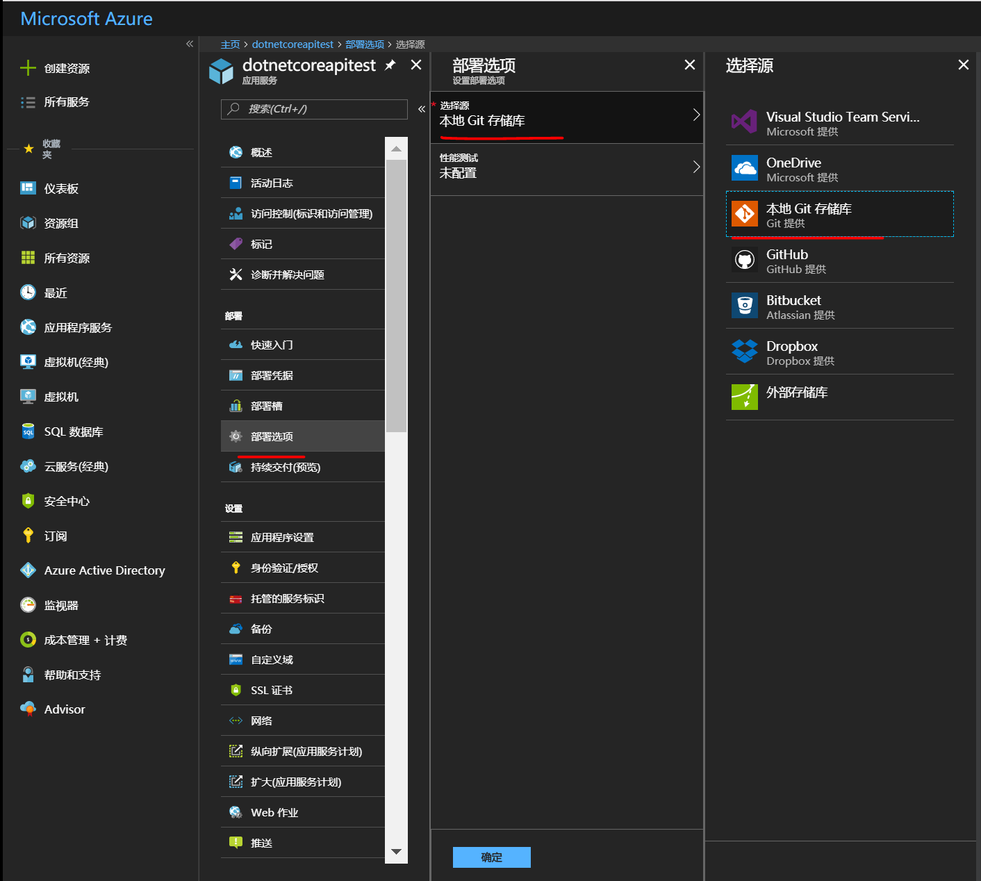Image resolution: width=981 pixels, height=881 pixels.
Task: Select Deployment Options (部署选项) menu item
Action: pos(303,436)
